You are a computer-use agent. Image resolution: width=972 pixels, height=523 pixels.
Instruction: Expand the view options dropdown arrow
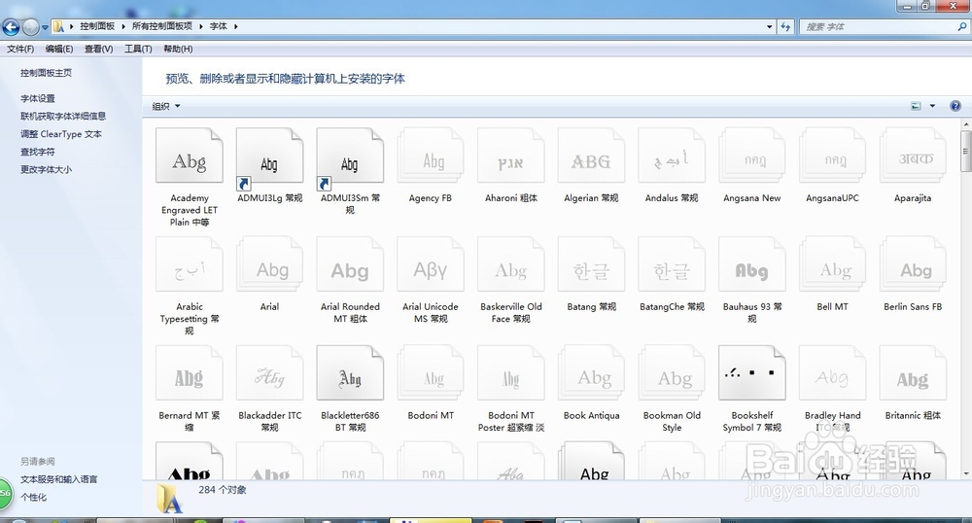pyautogui.click(x=932, y=106)
